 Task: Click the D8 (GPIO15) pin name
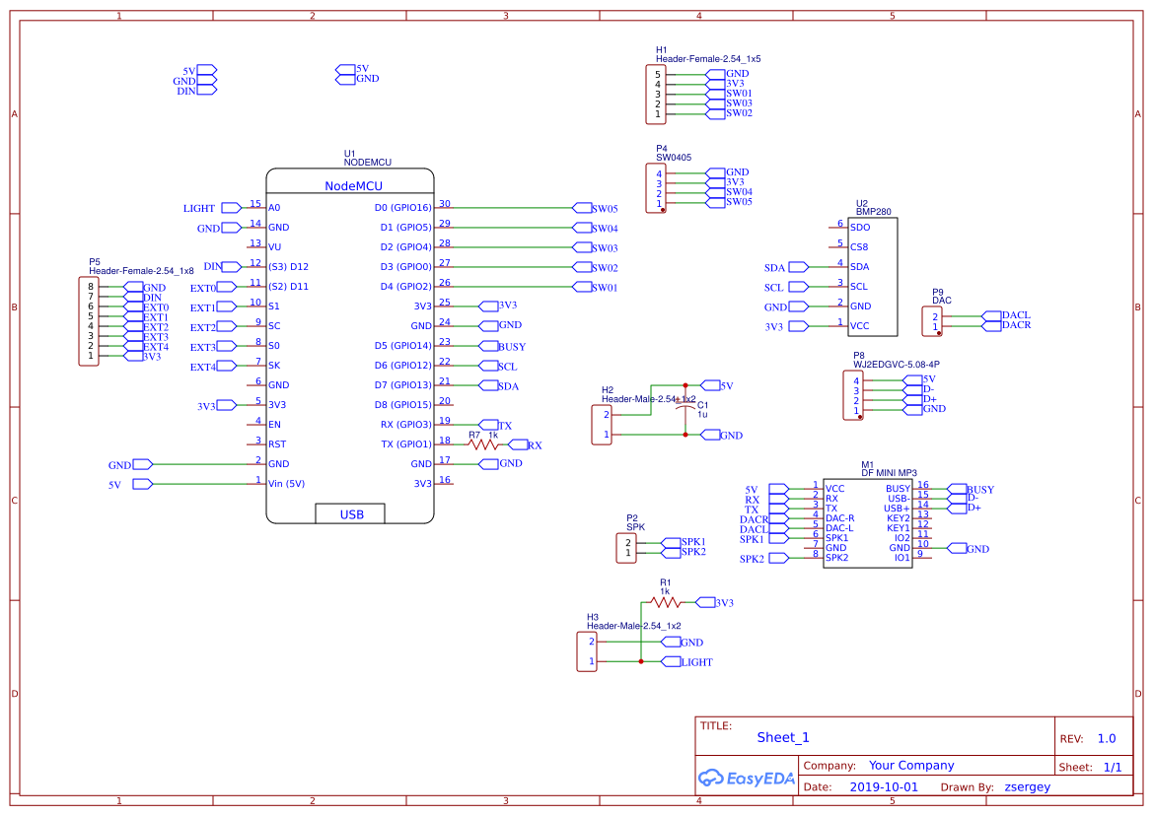pyautogui.click(x=403, y=405)
